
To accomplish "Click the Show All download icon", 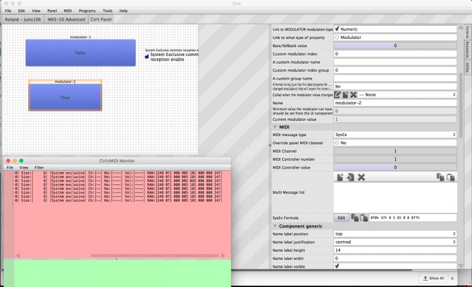I will (425, 278).
